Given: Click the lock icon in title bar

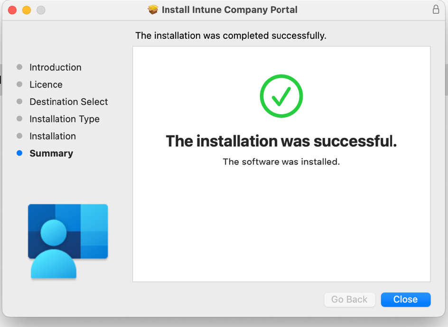Looking at the screenshot, I should [436, 9].
